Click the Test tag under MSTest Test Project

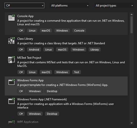(x=77, y=72)
